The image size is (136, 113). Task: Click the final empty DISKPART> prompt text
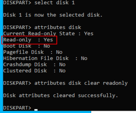[x=17, y=108]
